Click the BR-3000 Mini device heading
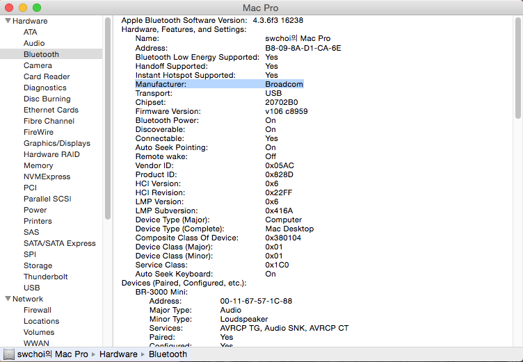Viewport: 523px width, 362px height. pyautogui.click(x=161, y=292)
